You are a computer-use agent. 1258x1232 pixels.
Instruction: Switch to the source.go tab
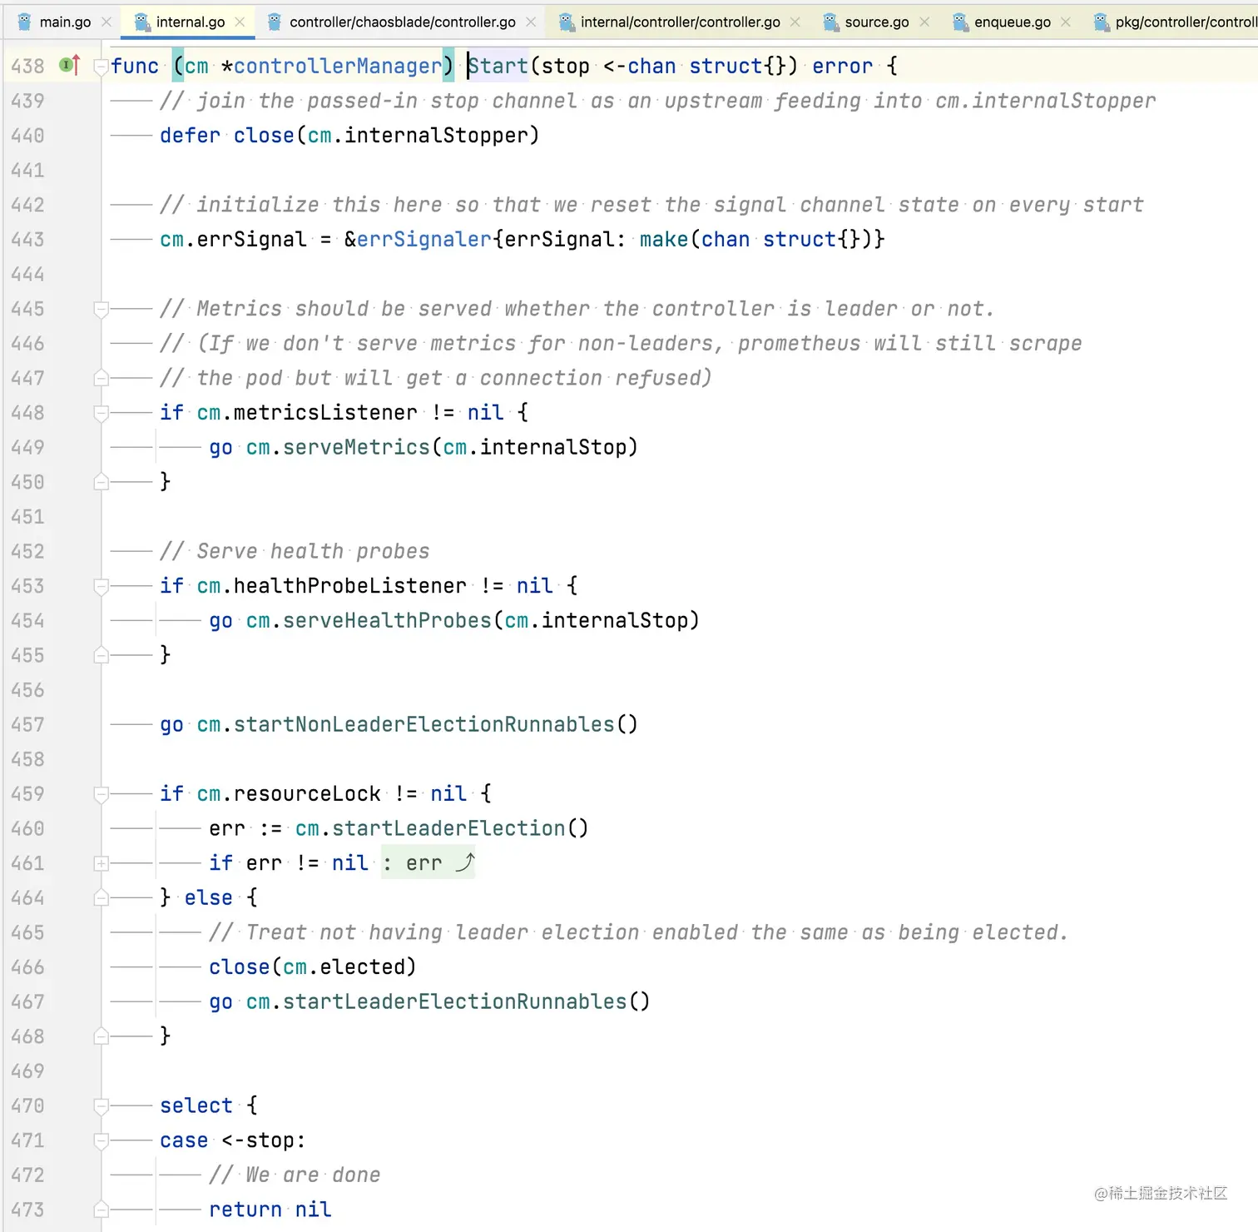[877, 22]
